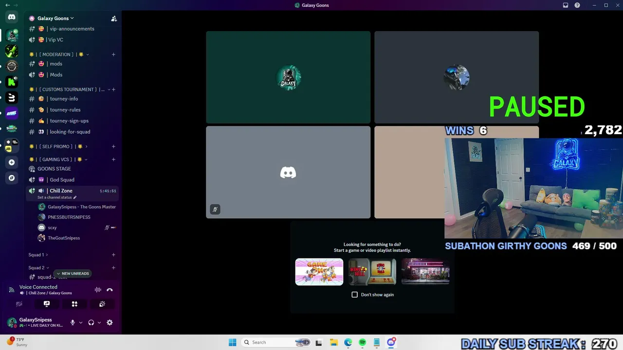Open the looking-for-squad channel
Screen dimensions: 623x350
[72, 132]
